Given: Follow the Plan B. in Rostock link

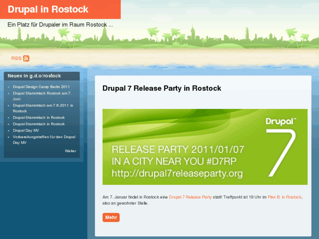Looking at the screenshot, I should pos(285,197).
